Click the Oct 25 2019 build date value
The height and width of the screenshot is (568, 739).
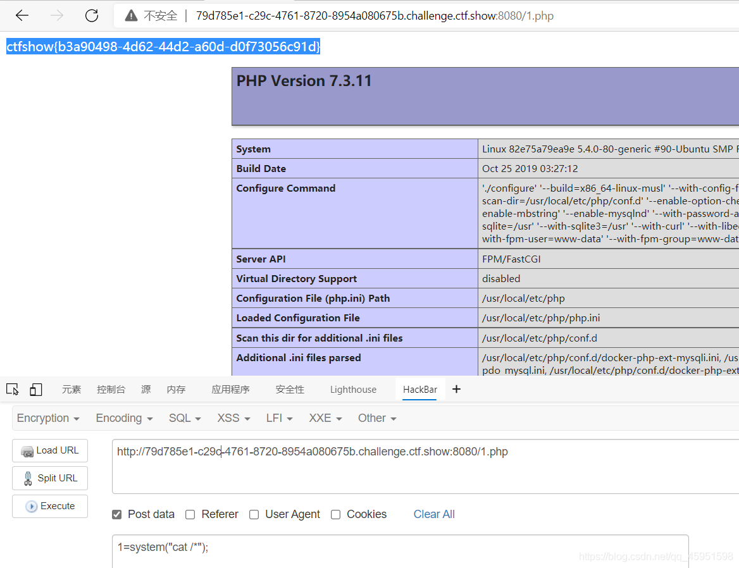[x=530, y=169]
